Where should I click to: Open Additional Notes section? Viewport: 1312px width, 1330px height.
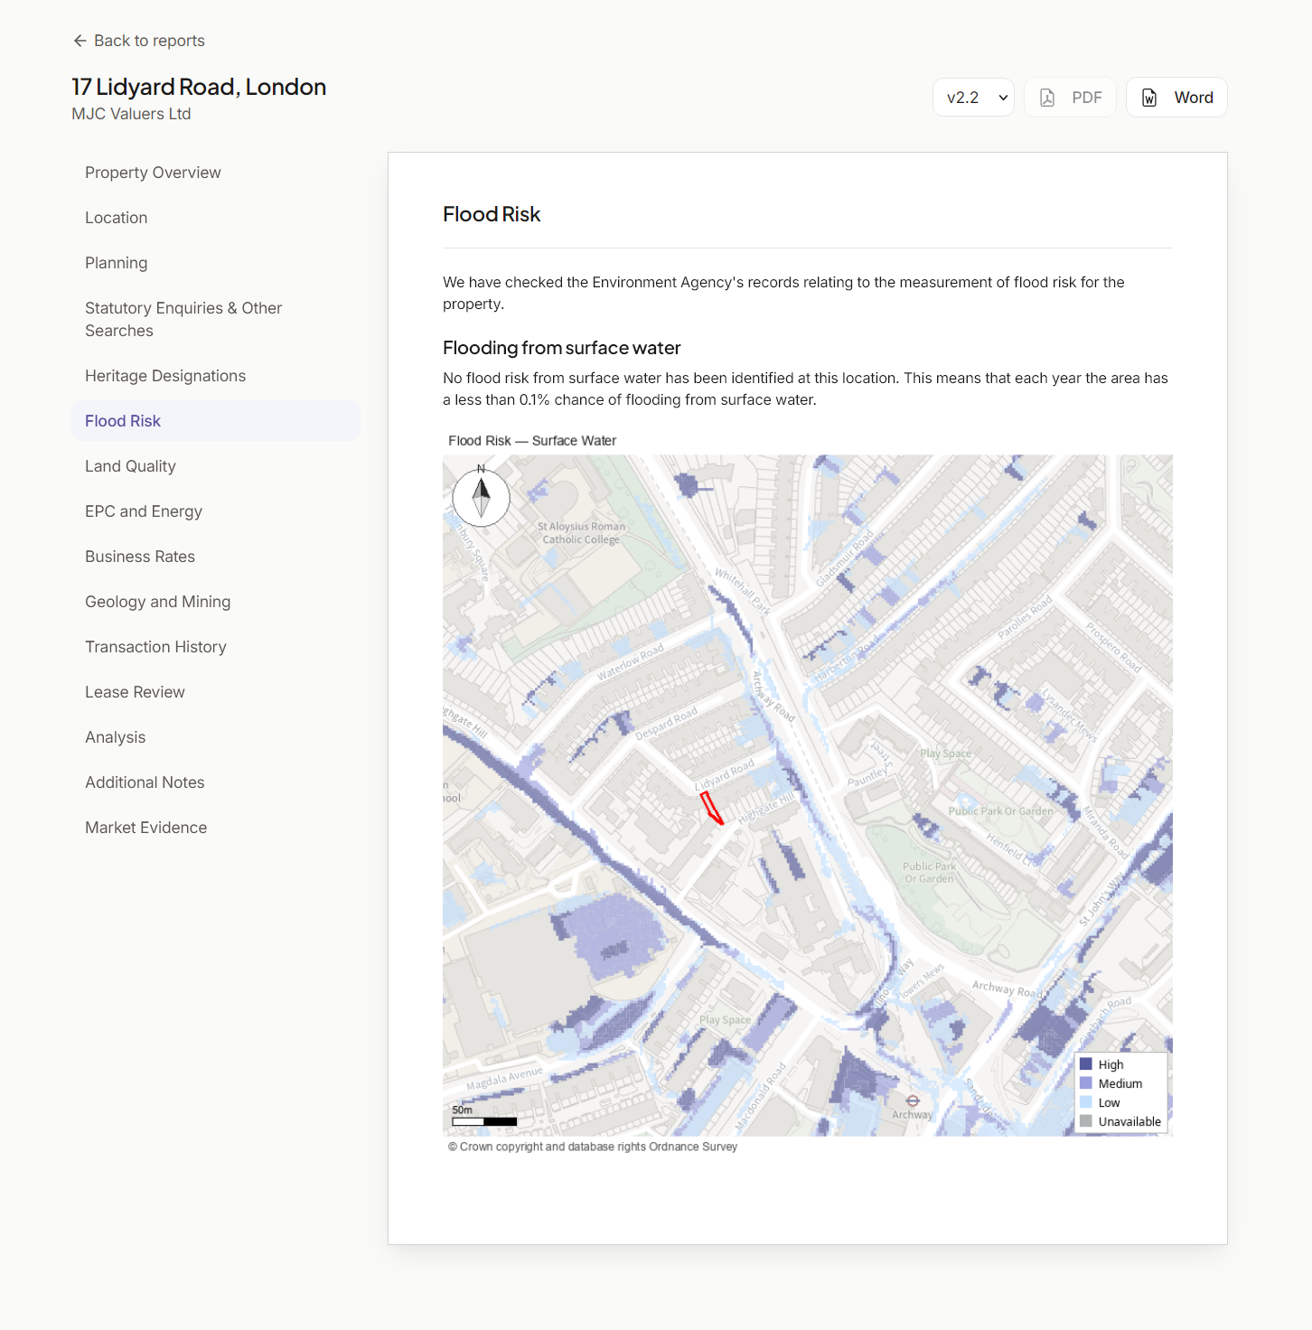coord(216,782)
